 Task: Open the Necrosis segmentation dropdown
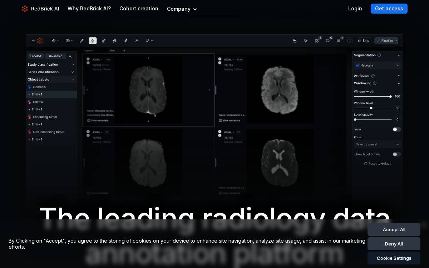click(378, 65)
